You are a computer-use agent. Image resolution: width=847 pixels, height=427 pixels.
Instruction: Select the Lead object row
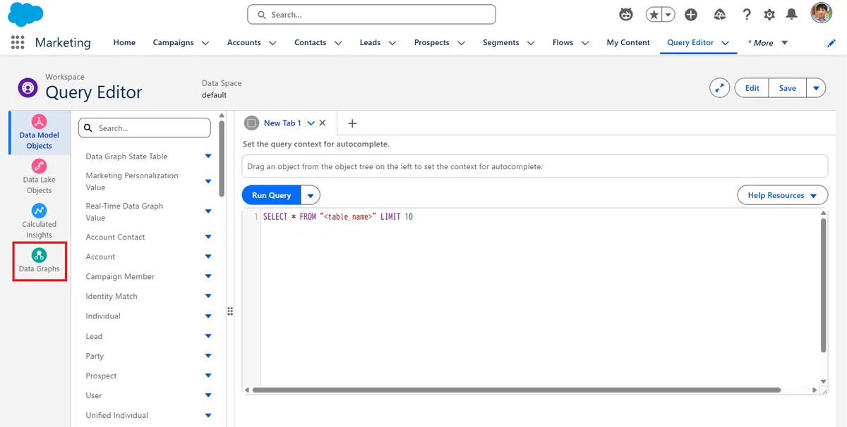point(148,336)
